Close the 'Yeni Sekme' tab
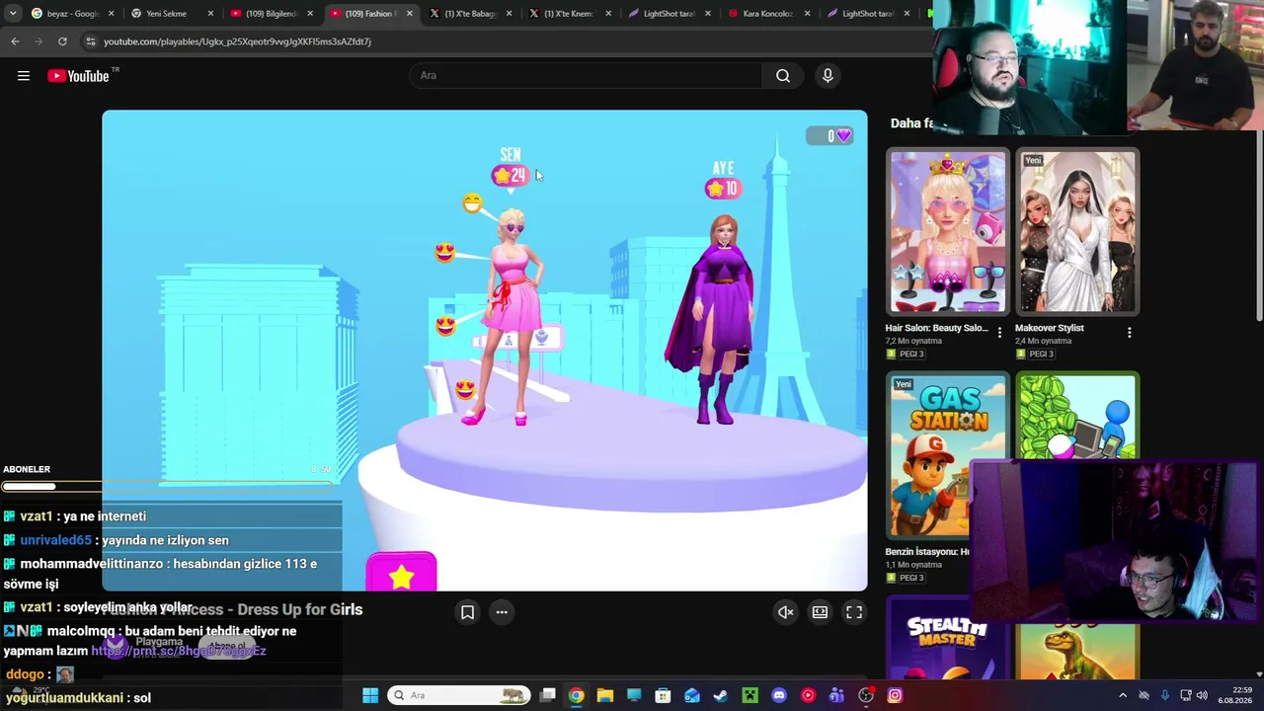Viewport: 1264px width, 711px height. point(210,14)
